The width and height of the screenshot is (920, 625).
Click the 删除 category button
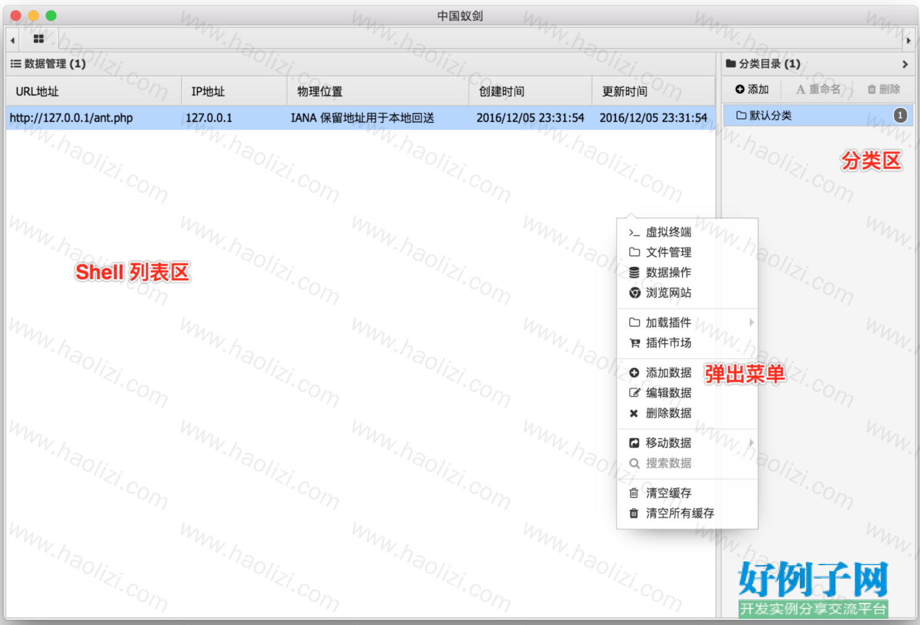884,89
